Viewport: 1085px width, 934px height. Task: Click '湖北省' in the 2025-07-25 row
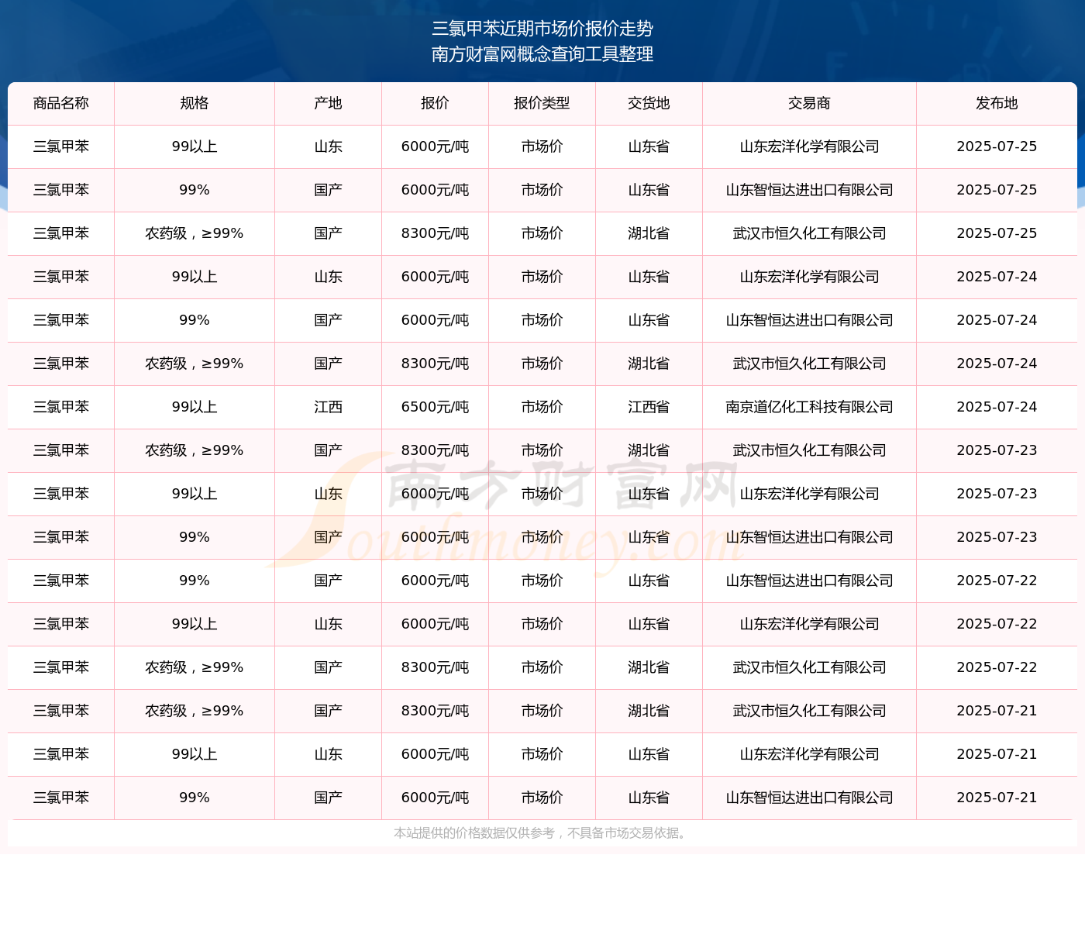click(x=649, y=233)
